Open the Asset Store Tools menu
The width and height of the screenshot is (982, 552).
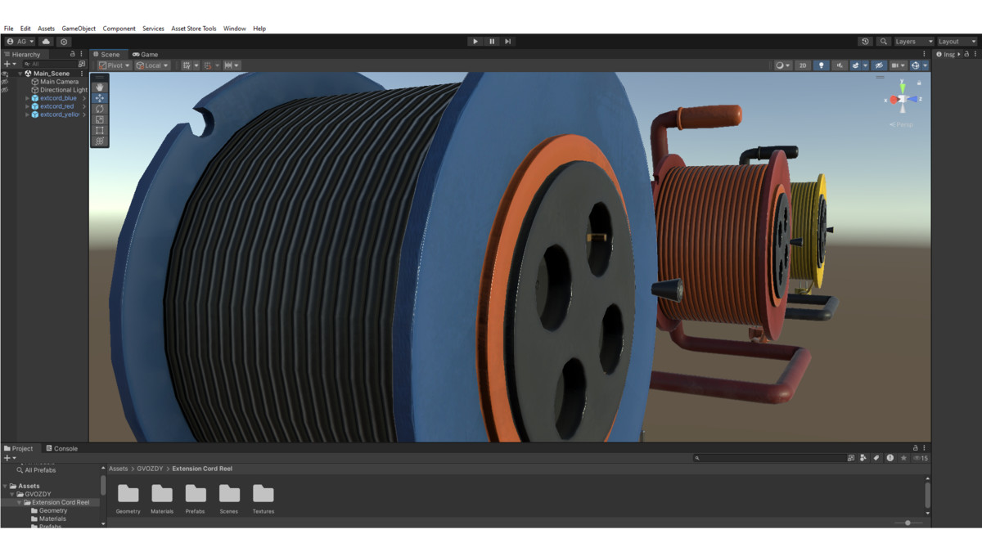[194, 29]
